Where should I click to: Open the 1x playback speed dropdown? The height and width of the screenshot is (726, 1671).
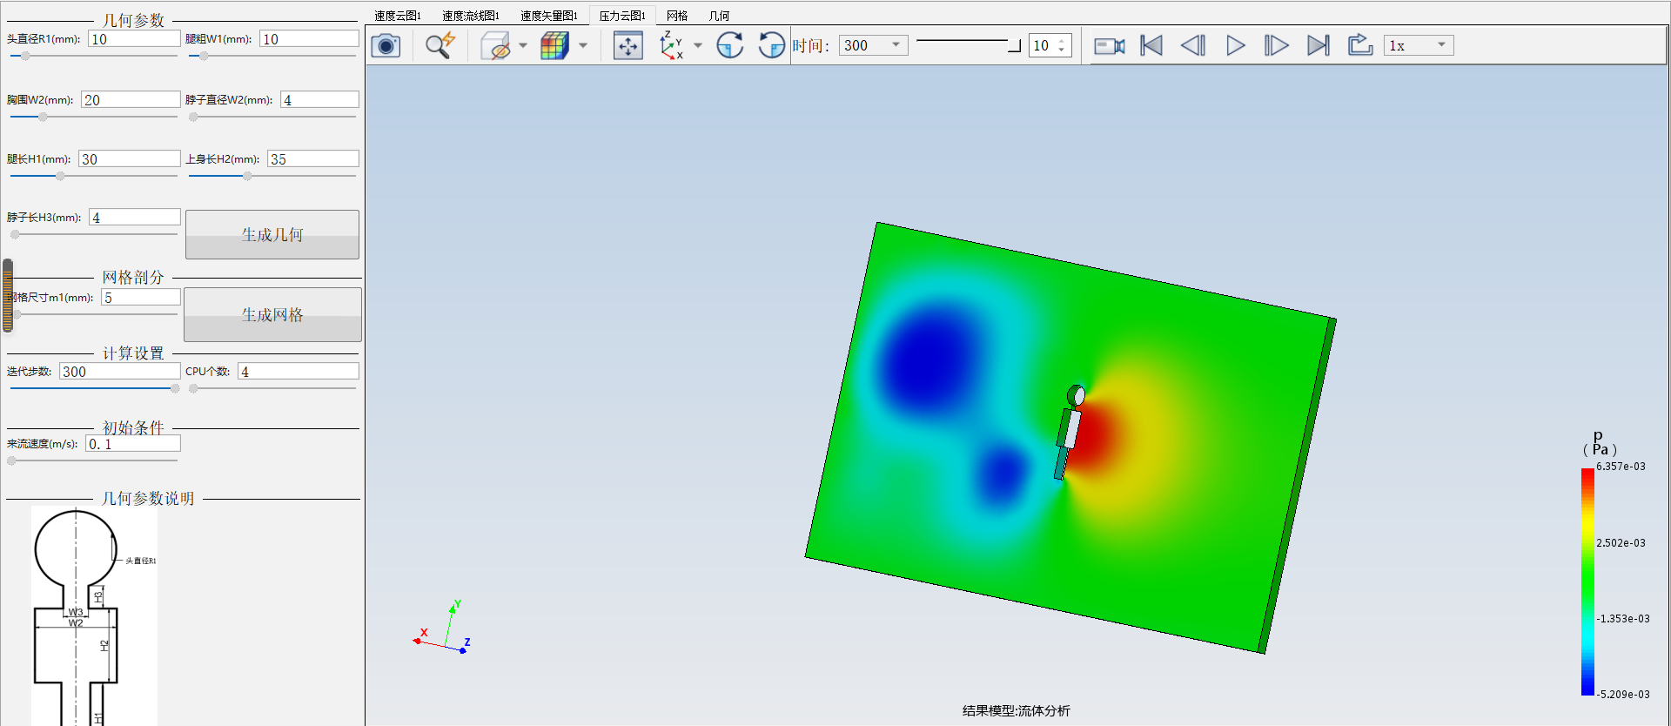[x=1419, y=45]
